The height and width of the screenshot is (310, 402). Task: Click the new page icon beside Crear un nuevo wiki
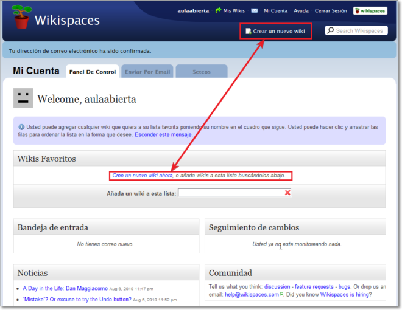248,31
